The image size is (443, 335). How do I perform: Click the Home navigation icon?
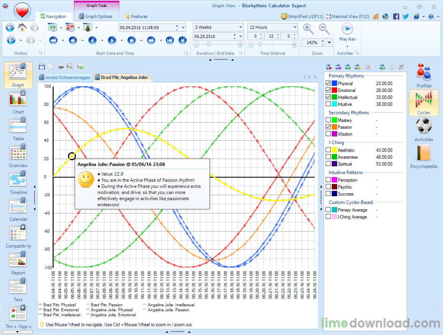(x=22, y=28)
